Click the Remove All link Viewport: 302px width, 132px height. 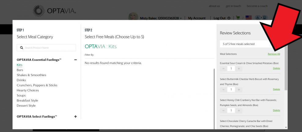[274, 54]
